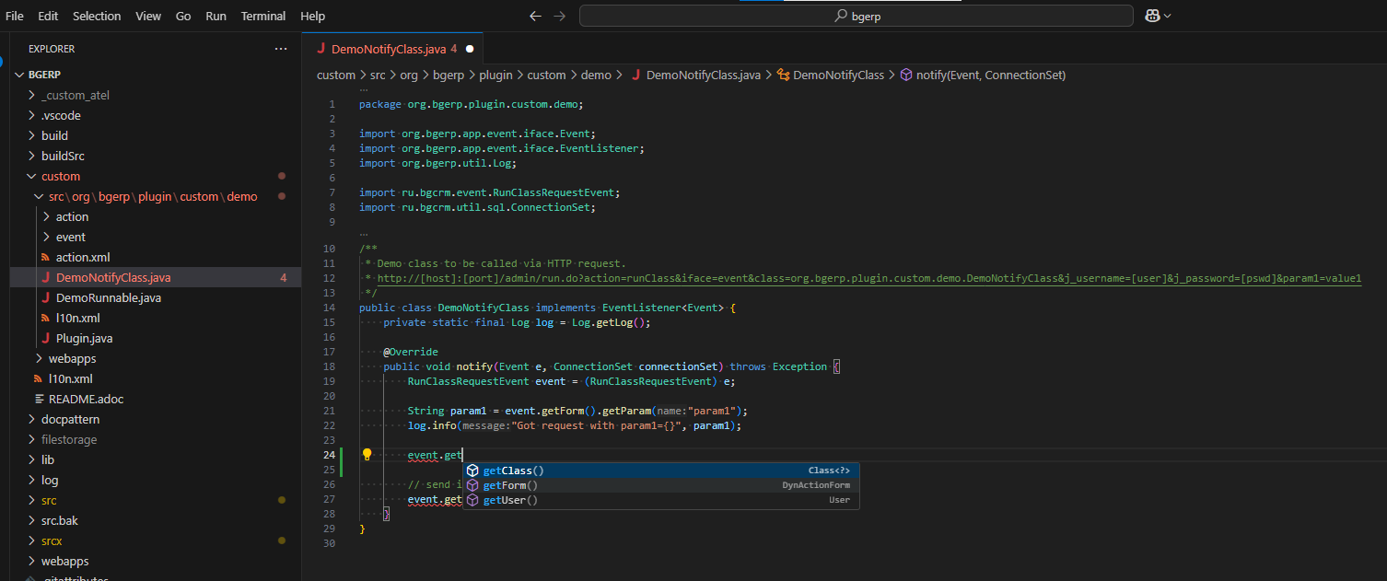Screen dimensions: 1387x581
Task: Click the forward navigation arrow
Action: click(x=560, y=16)
